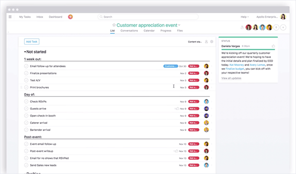Mark Finalize presentations task complete

click(x=26, y=73)
